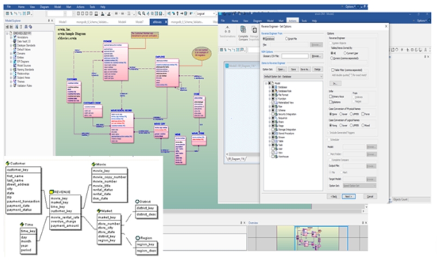Click Subject Areas icon in Model Explorer
The image size is (437, 269).
(15, 78)
